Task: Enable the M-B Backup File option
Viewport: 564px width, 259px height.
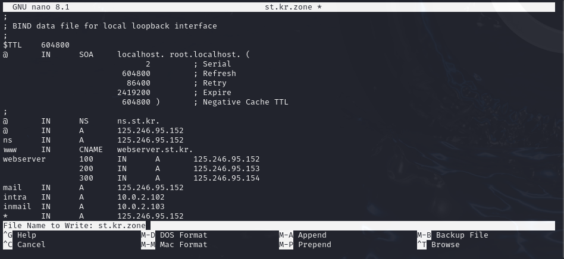Action: [453, 235]
